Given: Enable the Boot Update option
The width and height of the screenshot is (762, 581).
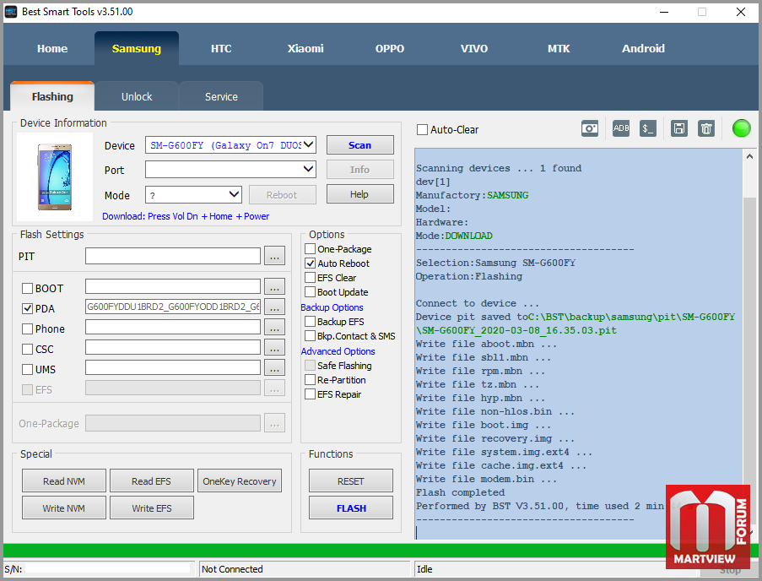Looking at the screenshot, I should pyautogui.click(x=310, y=292).
